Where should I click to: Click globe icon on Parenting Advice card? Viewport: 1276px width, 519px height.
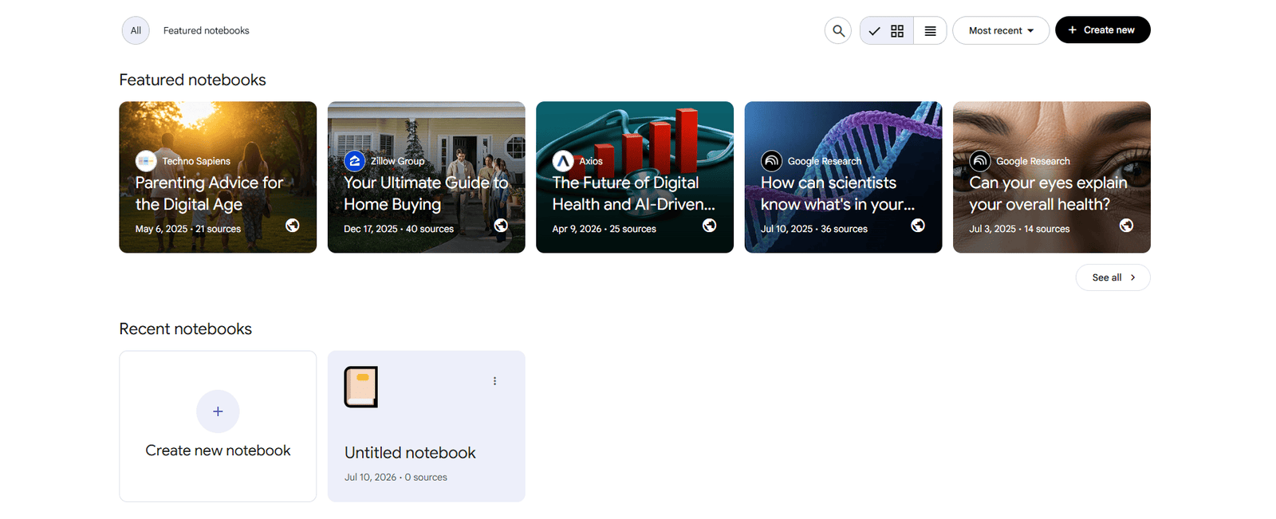coord(293,226)
